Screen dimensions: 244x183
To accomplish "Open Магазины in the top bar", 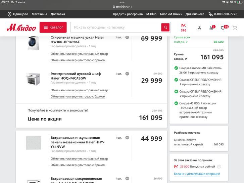I will pyautogui.click(x=39, y=14).
